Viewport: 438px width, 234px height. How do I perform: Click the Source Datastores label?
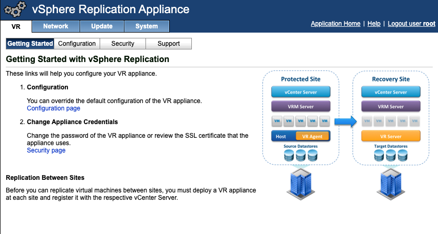300,146
